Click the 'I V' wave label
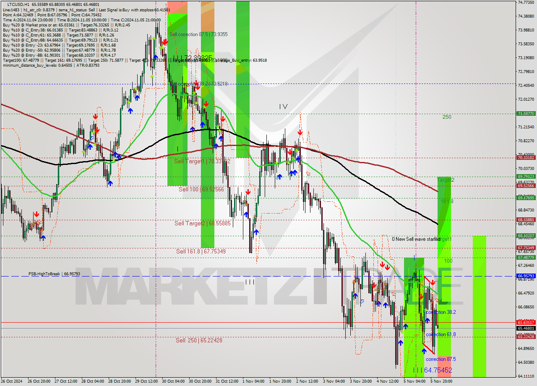 (x=283, y=107)
